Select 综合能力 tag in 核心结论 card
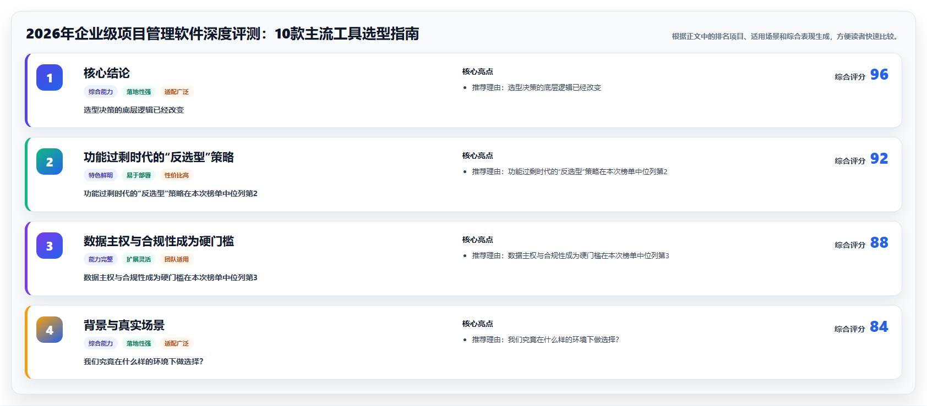 coord(101,92)
